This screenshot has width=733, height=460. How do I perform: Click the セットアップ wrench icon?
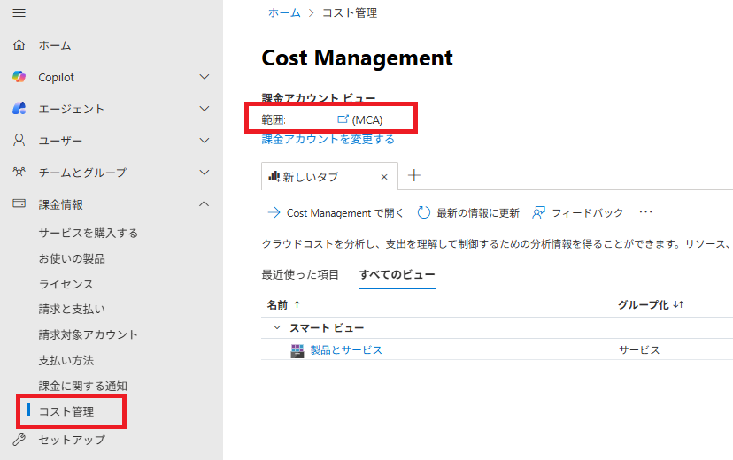[19, 440]
